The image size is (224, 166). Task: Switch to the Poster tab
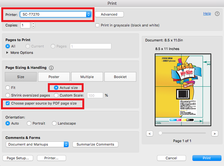54,77
